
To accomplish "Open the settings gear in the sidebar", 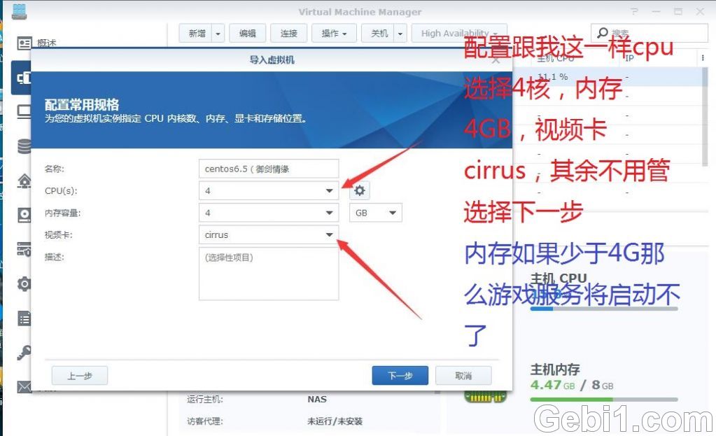I will pos(24,283).
